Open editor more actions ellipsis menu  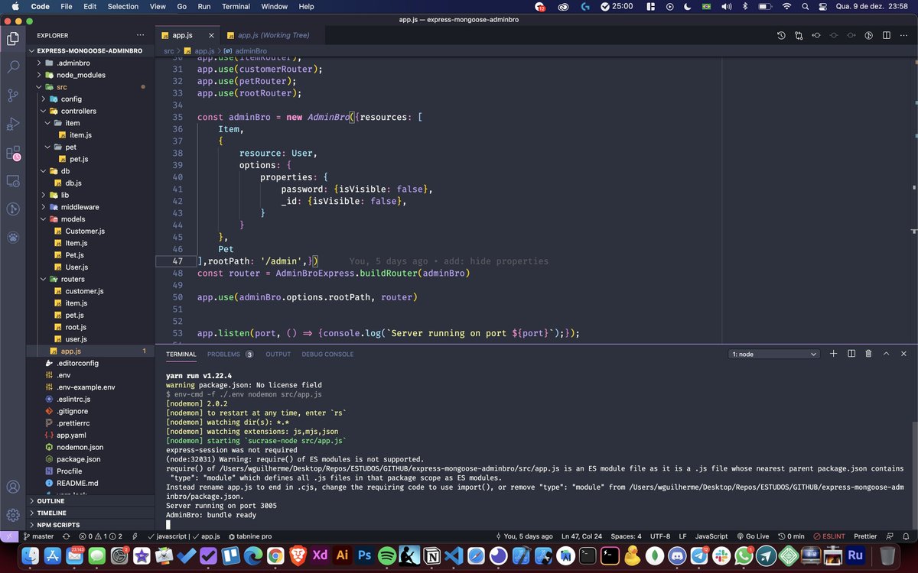[904, 35]
